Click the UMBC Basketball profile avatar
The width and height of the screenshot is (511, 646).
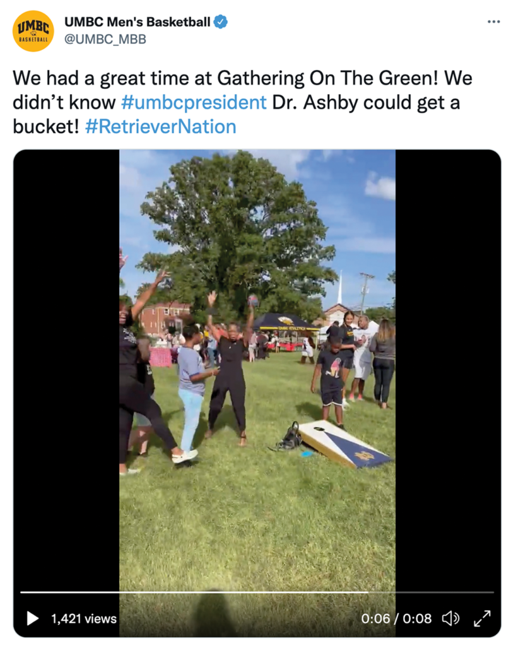(x=33, y=31)
